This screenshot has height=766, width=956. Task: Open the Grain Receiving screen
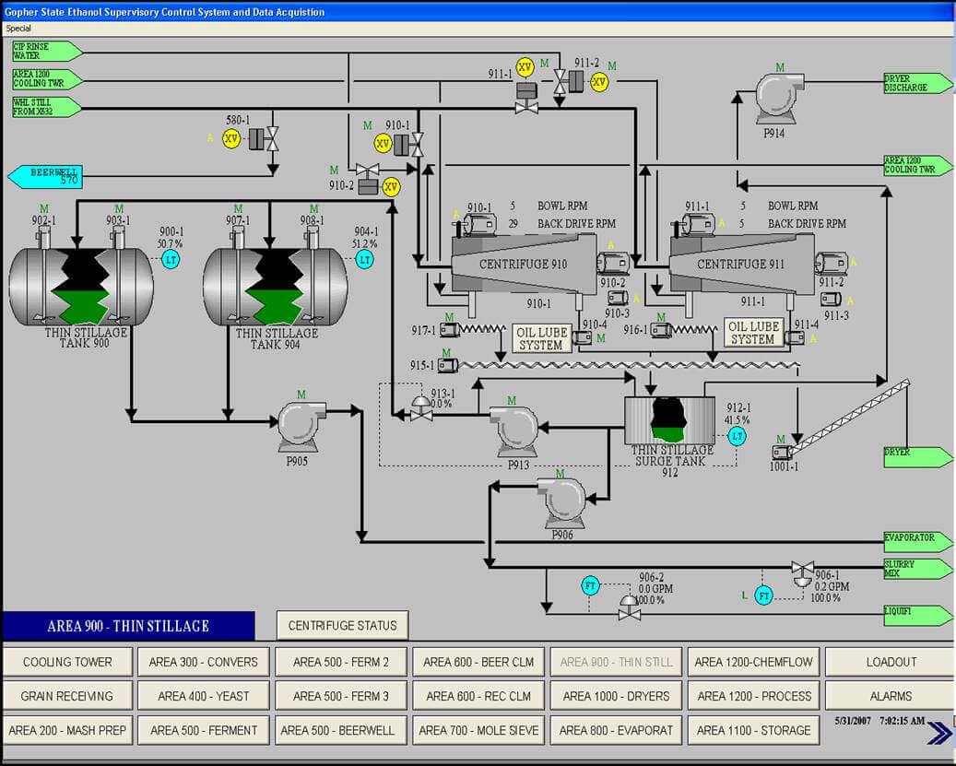coord(67,696)
